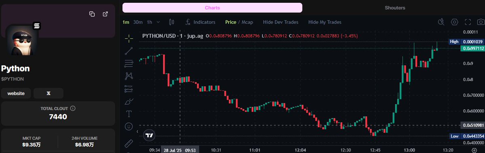Switch chart to Mcap view
Image resolution: width=485 pixels, height=153 pixels.
click(x=247, y=22)
